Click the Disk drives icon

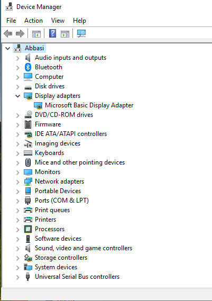point(28,87)
